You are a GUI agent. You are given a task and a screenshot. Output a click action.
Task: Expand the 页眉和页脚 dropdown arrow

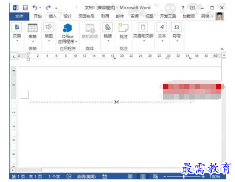click(144, 41)
